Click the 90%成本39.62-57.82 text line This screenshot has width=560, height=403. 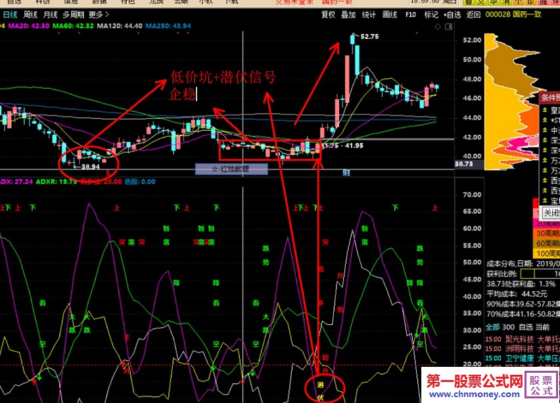[523, 304]
